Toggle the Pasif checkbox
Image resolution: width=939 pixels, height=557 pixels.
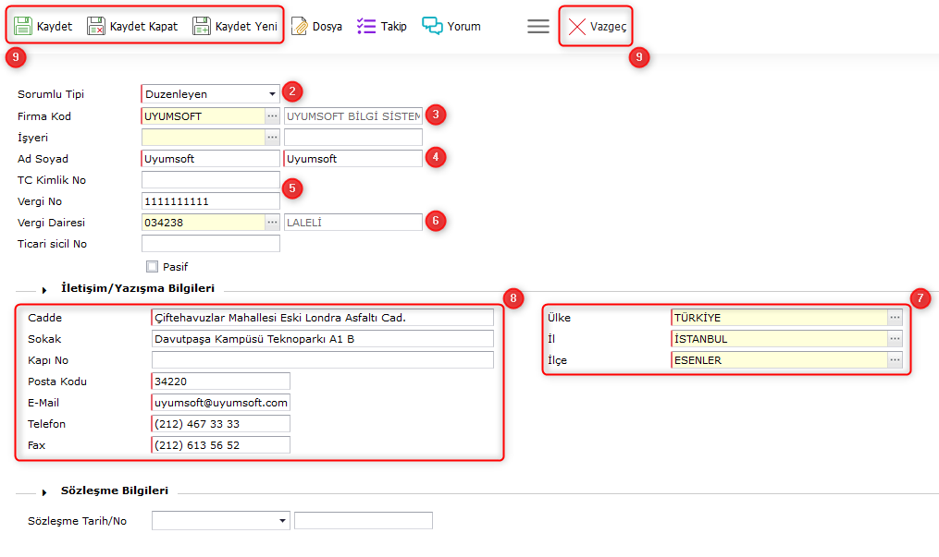152,267
